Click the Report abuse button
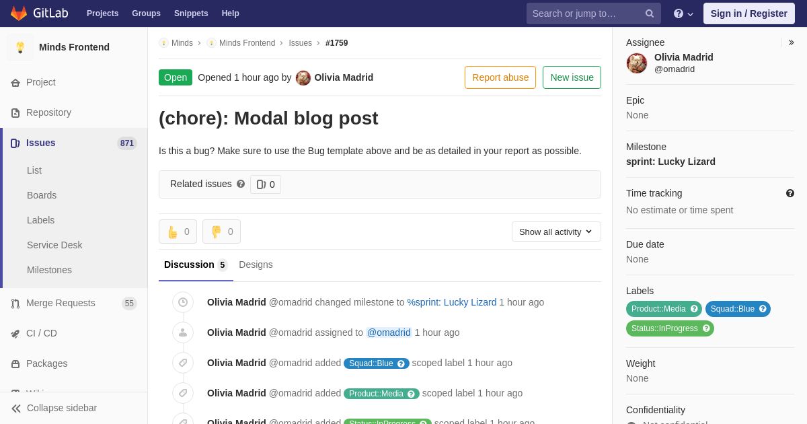Image resolution: width=807 pixels, height=424 pixels. (500, 77)
